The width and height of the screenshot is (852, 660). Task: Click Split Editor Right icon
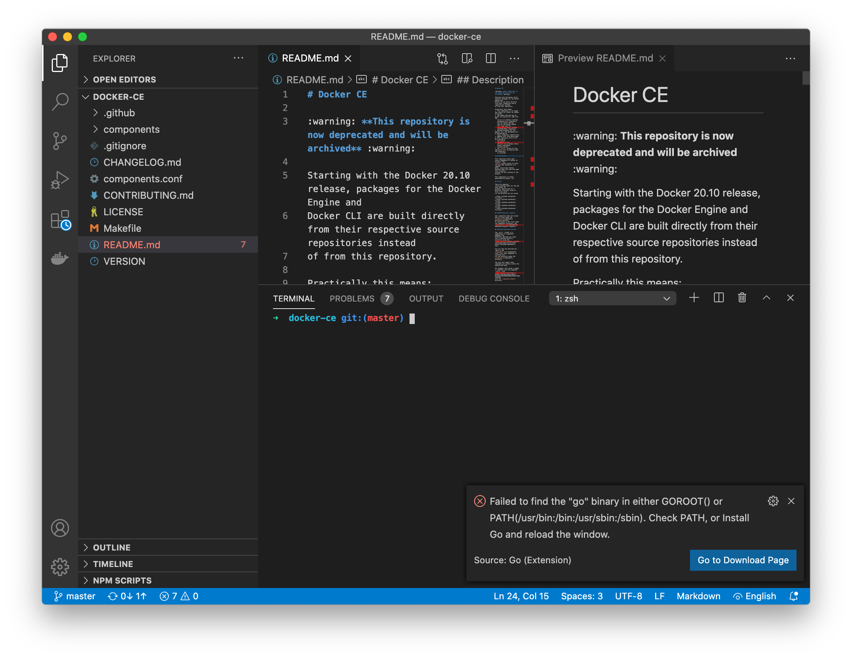click(x=491, y=58)
